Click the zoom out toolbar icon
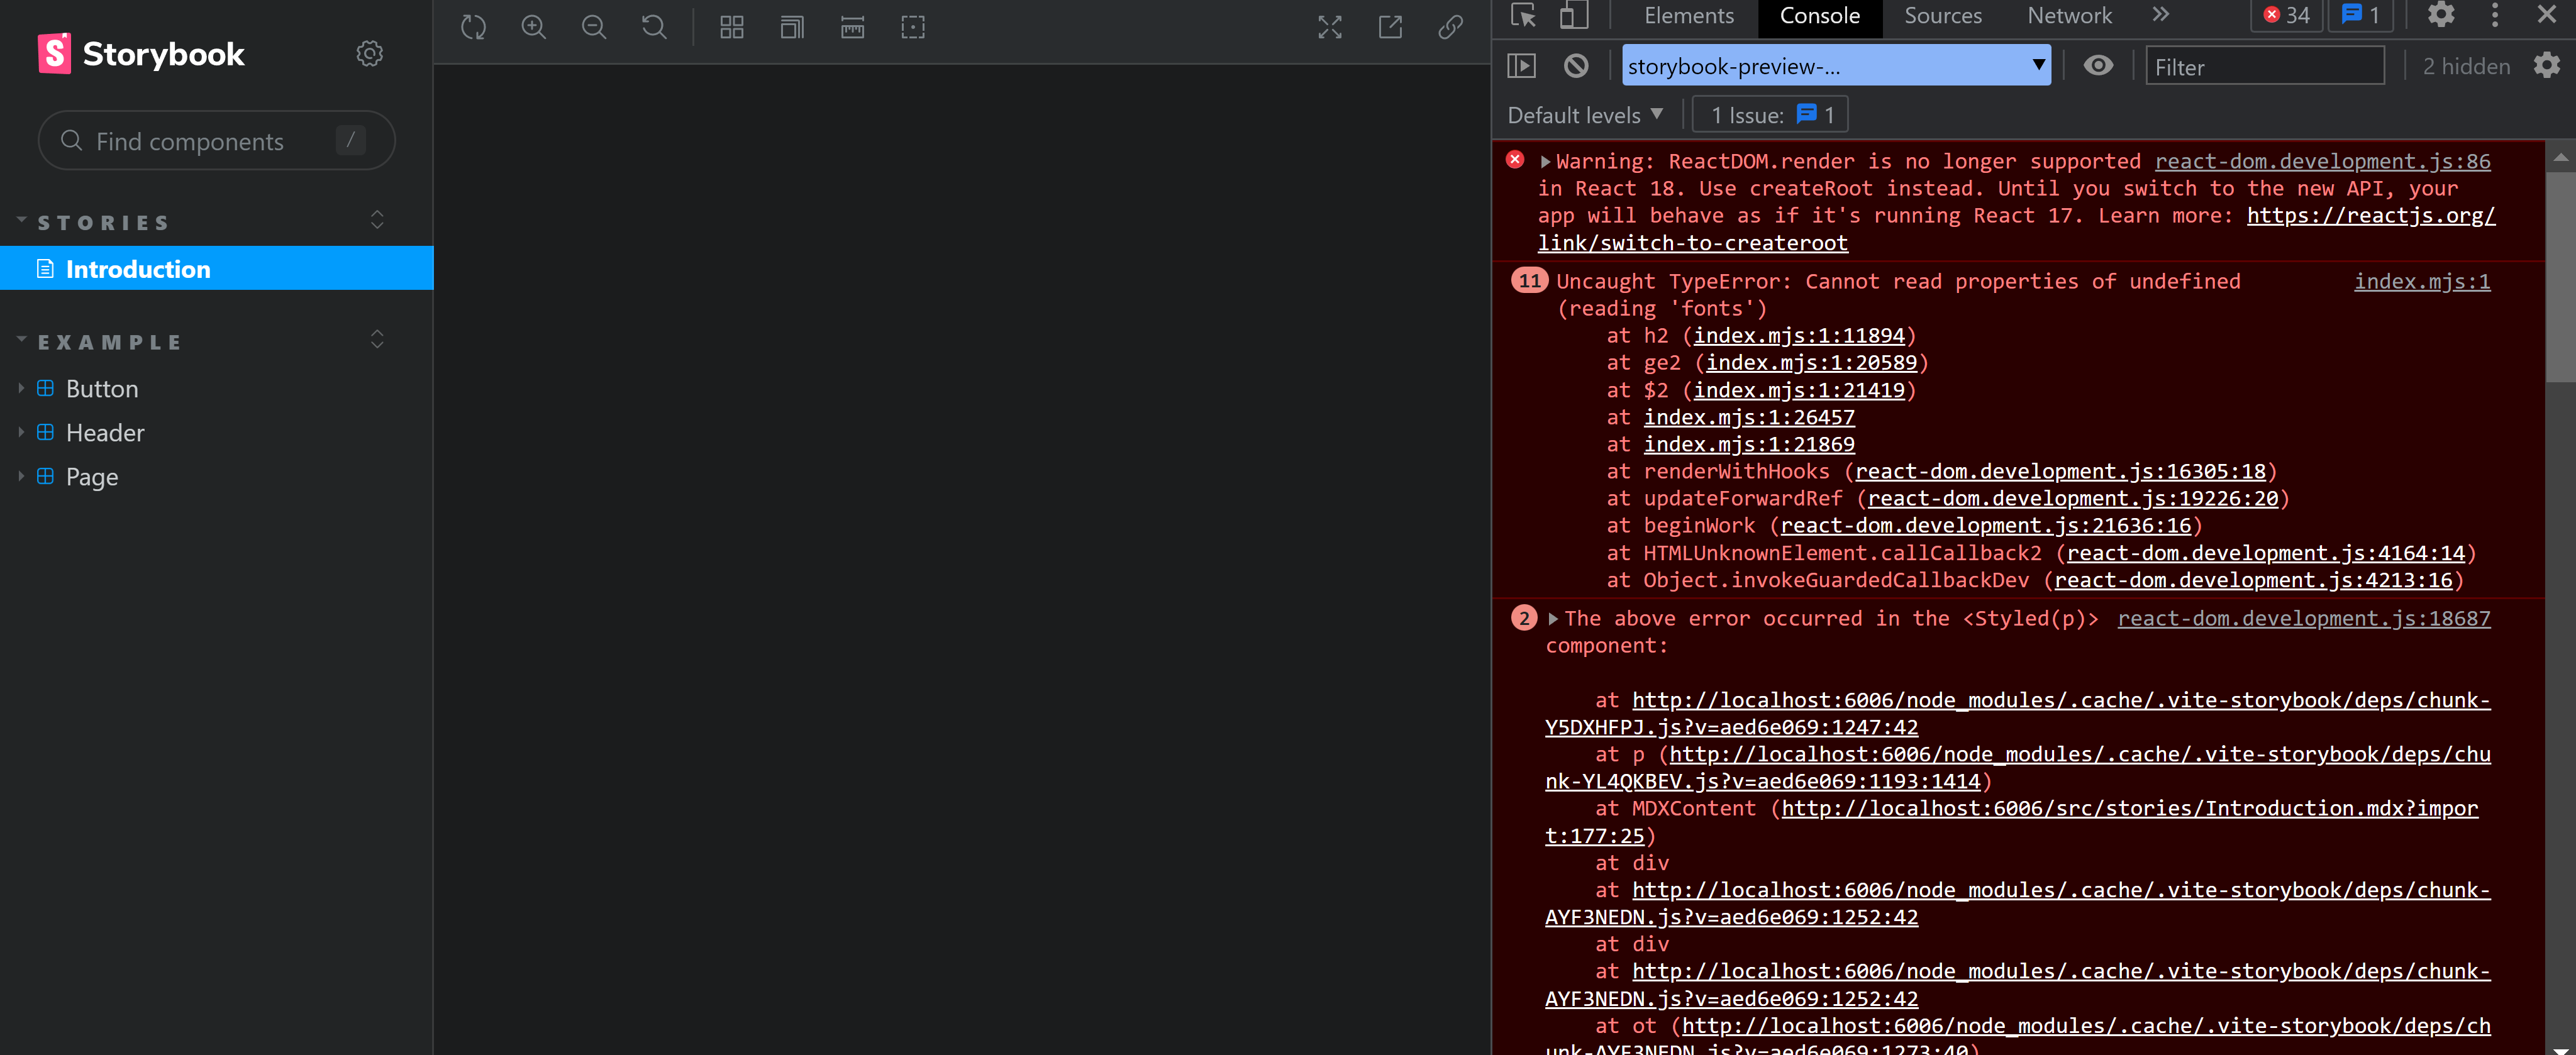This screenshot has height=1055, width=2576. tap(593, 27)
